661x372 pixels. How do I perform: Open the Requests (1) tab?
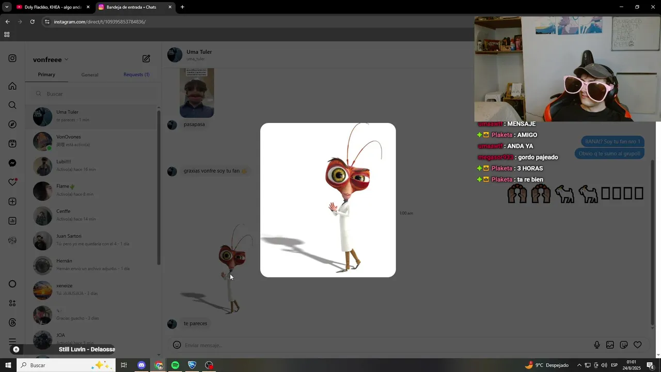click(136, 74)
